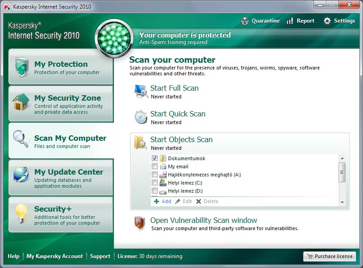Click the License: 30 days remaining text

click(x=150, y=256)
